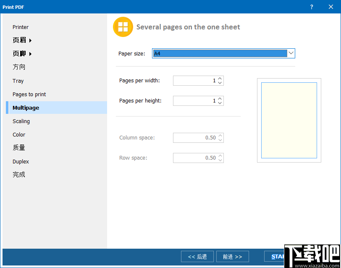
Task: Select the Tray settings entry
Action: tap(18, 81)
